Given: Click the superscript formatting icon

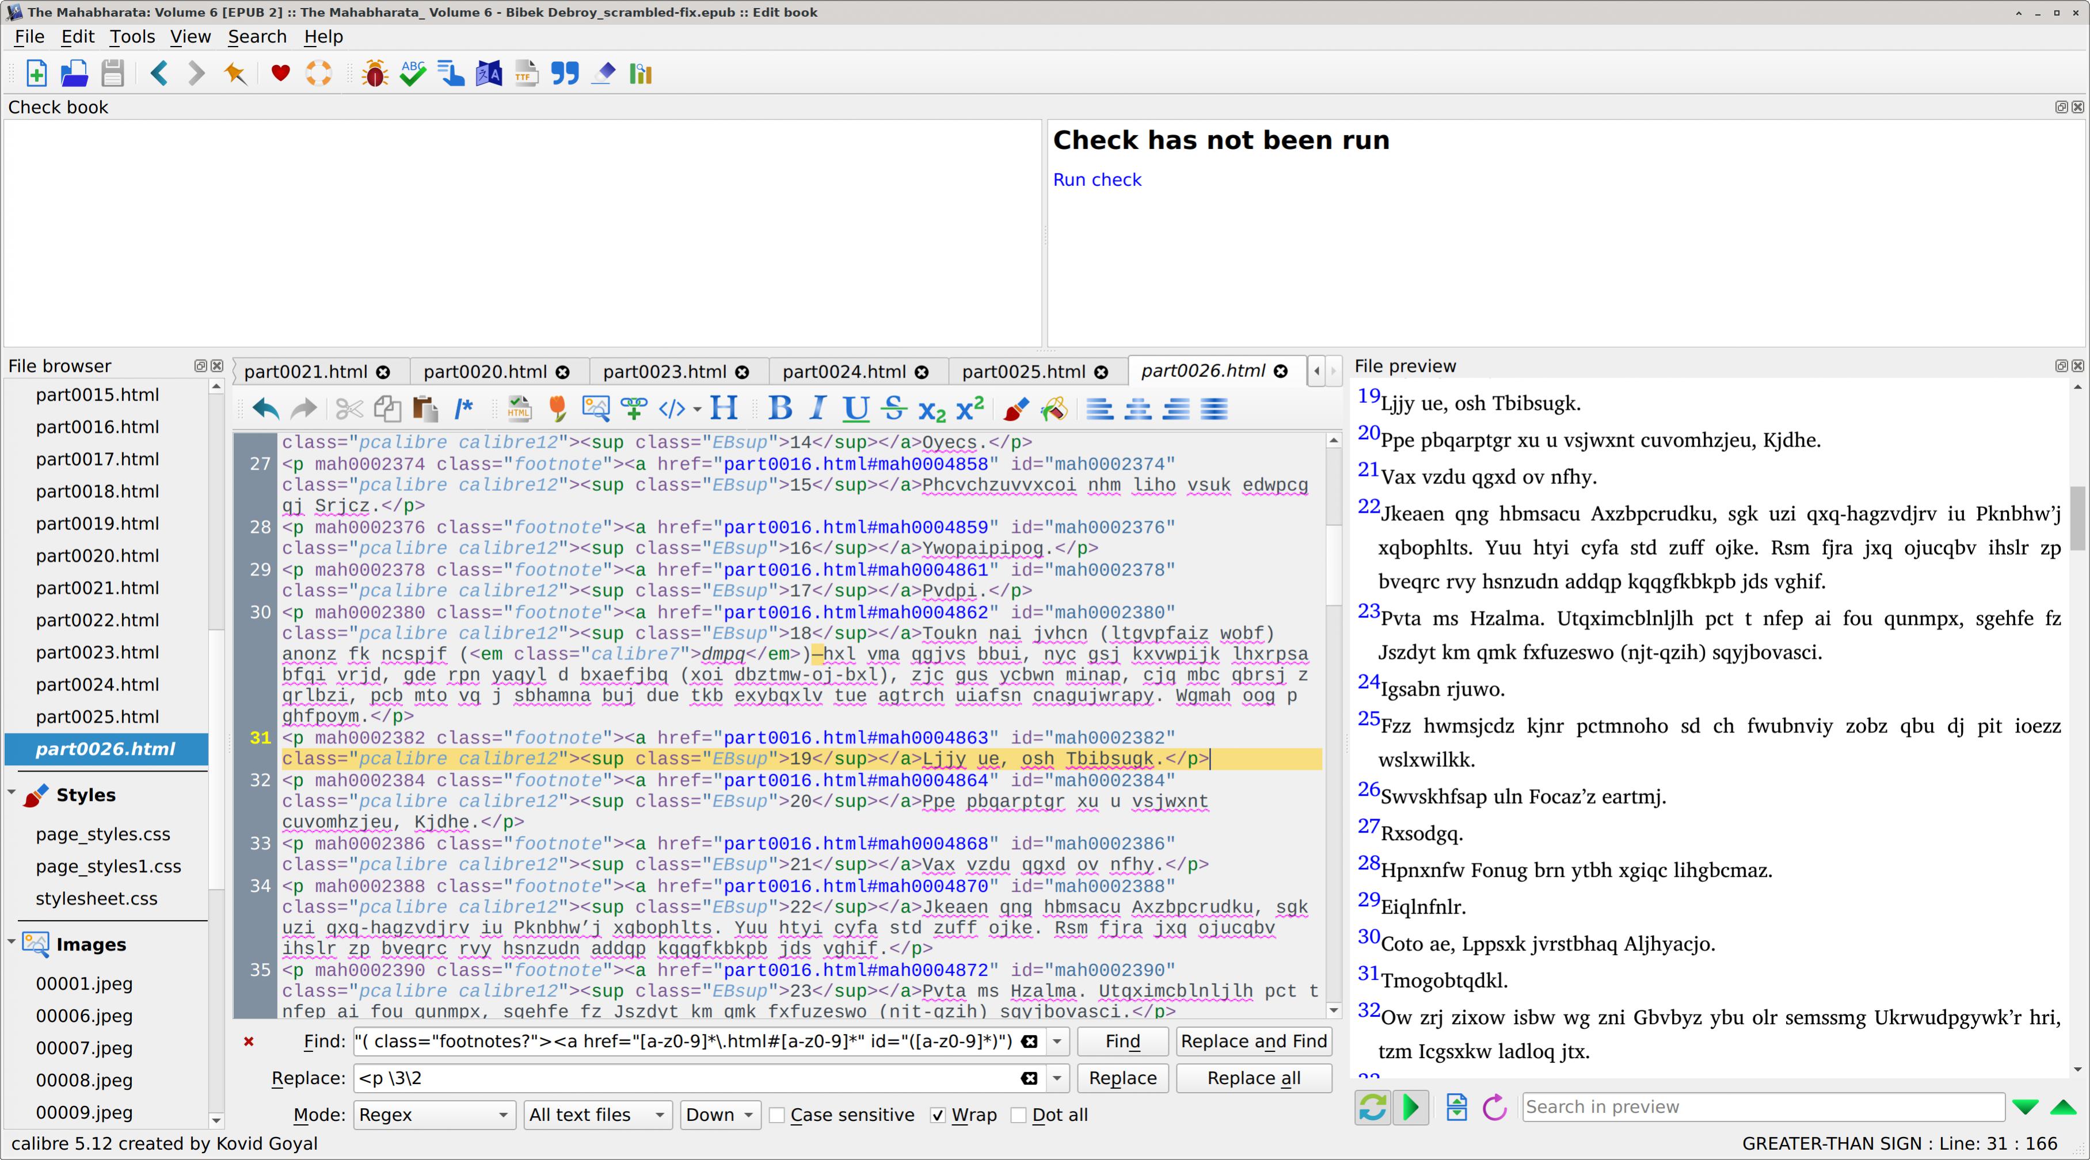Looking at the screenshot, I should 970,409.
